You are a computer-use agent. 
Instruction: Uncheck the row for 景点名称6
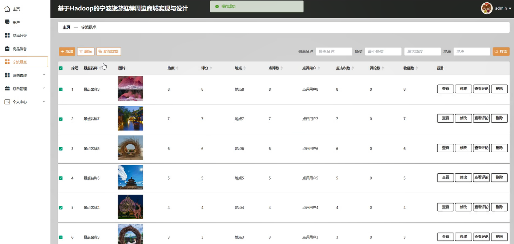(x=61, y=149)
